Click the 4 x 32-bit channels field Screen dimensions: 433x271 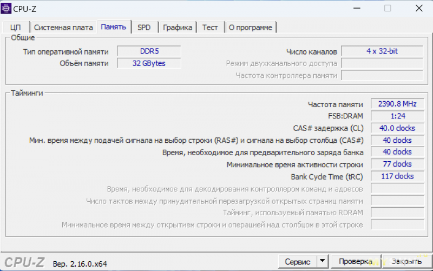(x=382, y=51)
